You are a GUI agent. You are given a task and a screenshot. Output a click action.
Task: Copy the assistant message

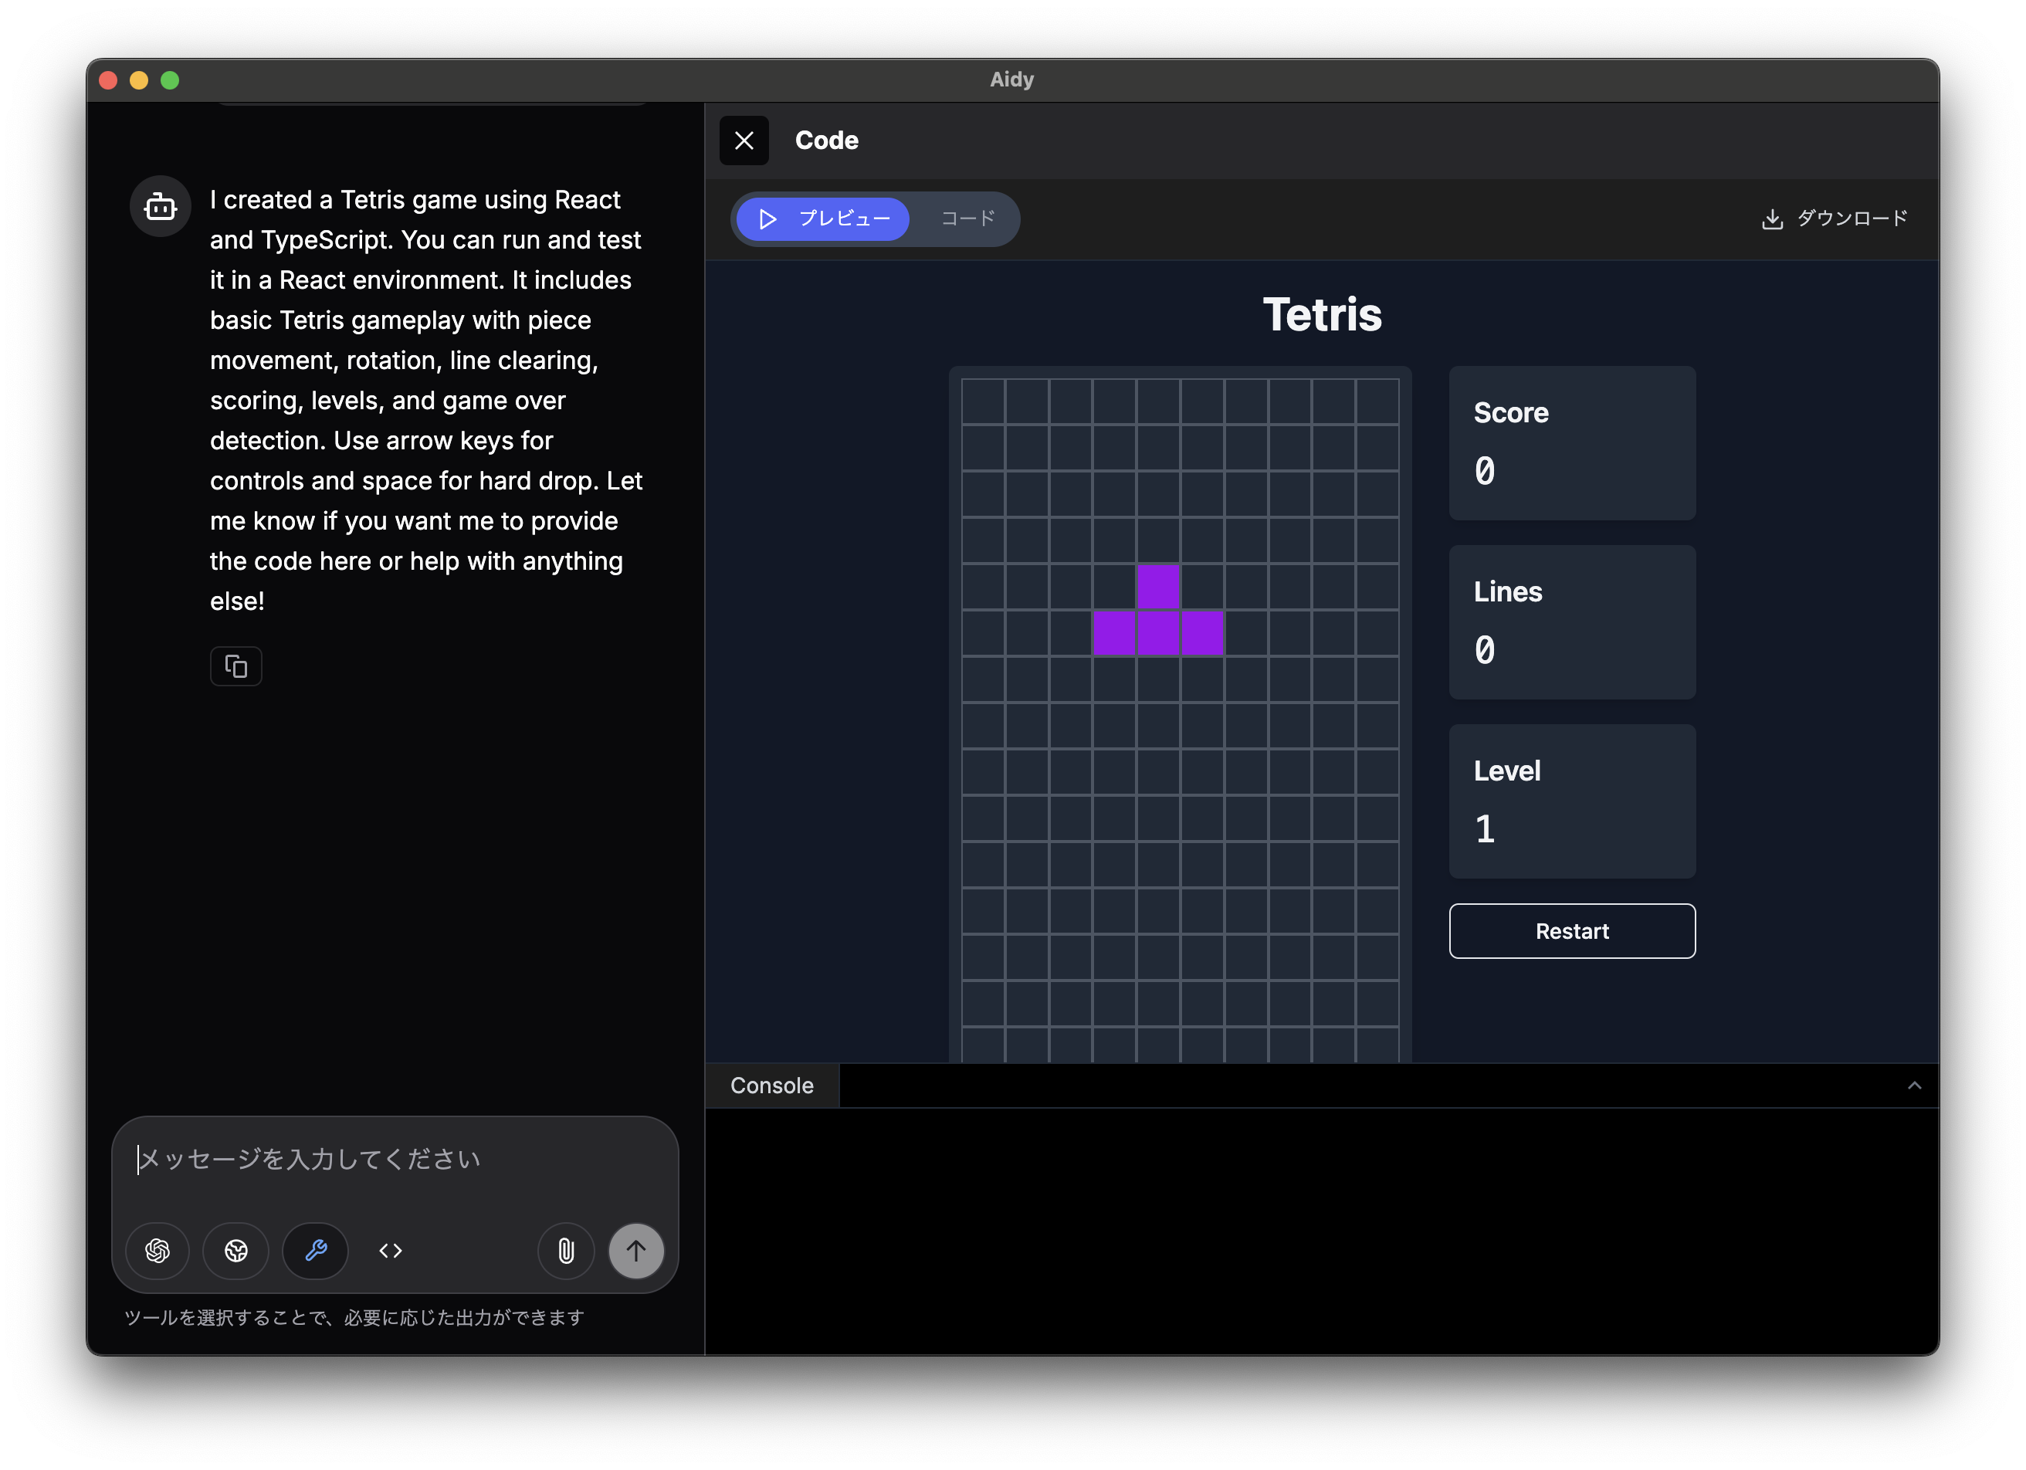click(235, 666)
